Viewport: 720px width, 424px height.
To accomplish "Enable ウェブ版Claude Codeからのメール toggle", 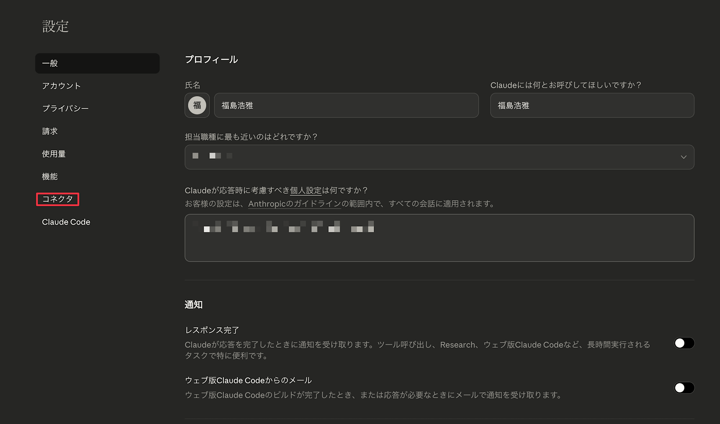I will [x=684, y=388].
